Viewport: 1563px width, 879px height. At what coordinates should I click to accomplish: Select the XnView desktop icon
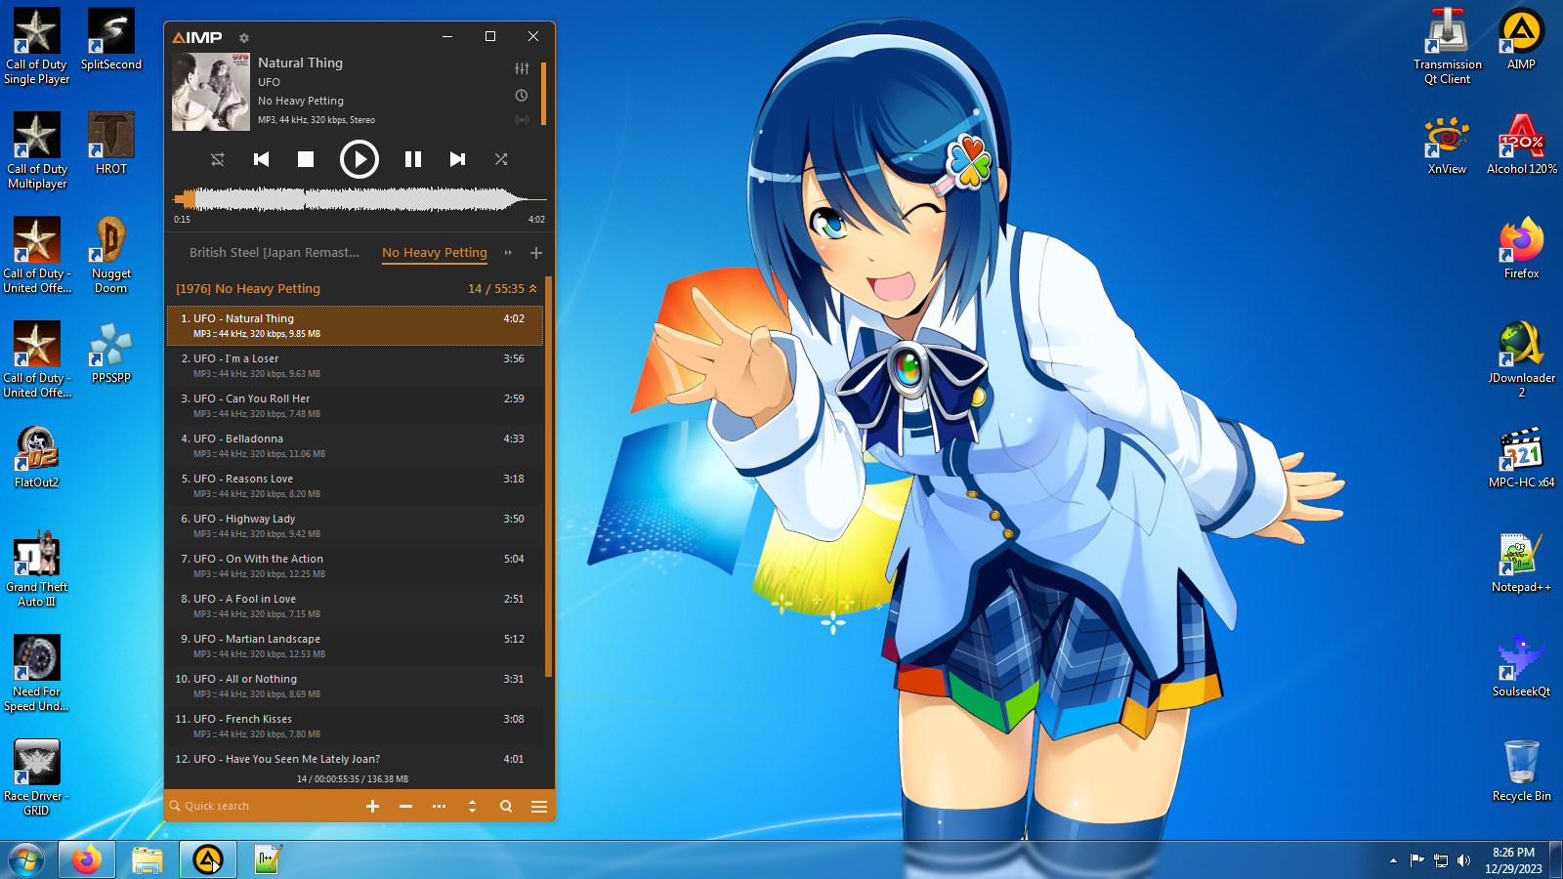(1447, 144)
